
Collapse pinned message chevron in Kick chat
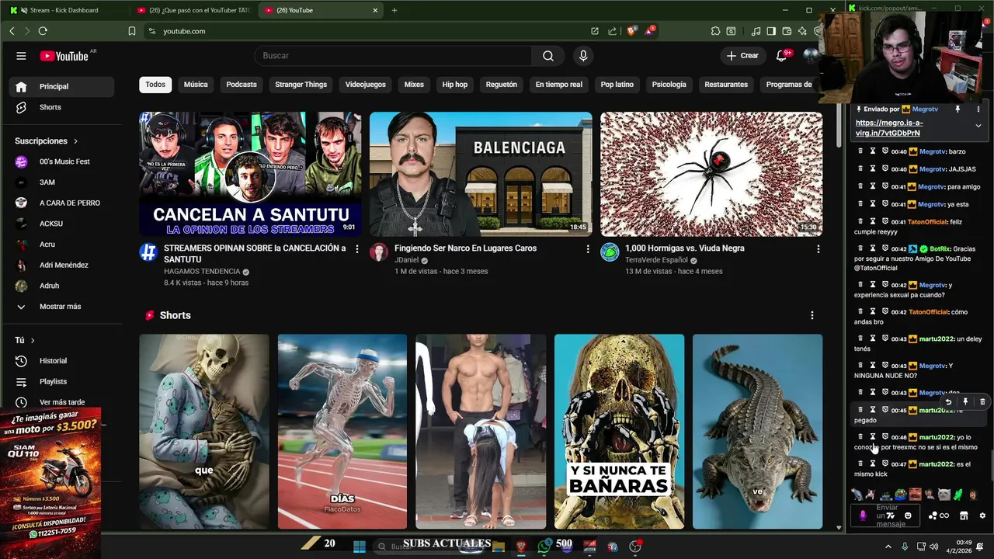[978, 126]
